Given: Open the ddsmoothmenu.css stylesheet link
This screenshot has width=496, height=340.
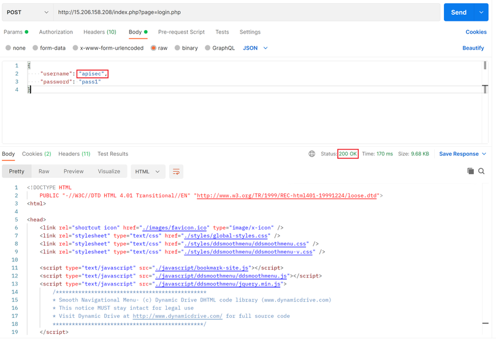Looking at the screenshot, I should [x=245, y=244].
